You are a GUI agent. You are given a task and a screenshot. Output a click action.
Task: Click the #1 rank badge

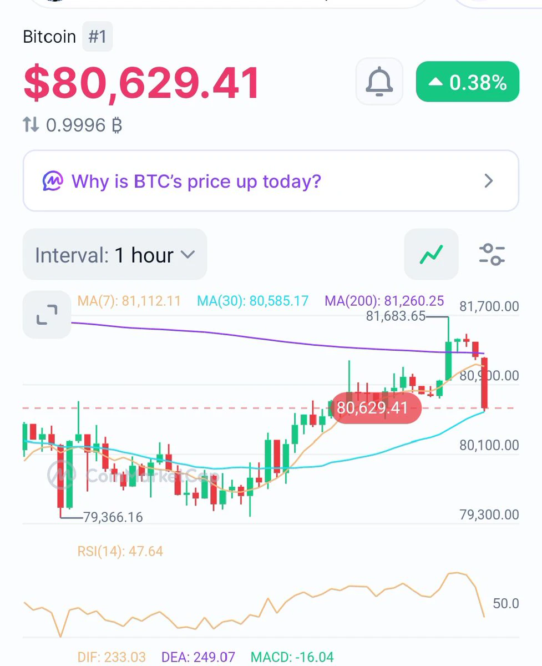point(98,37)
